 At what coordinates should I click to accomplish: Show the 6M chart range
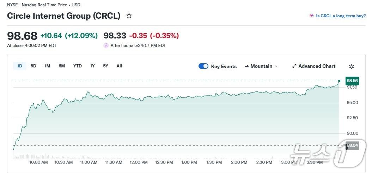pyautogui.click(x=62, y=66)
